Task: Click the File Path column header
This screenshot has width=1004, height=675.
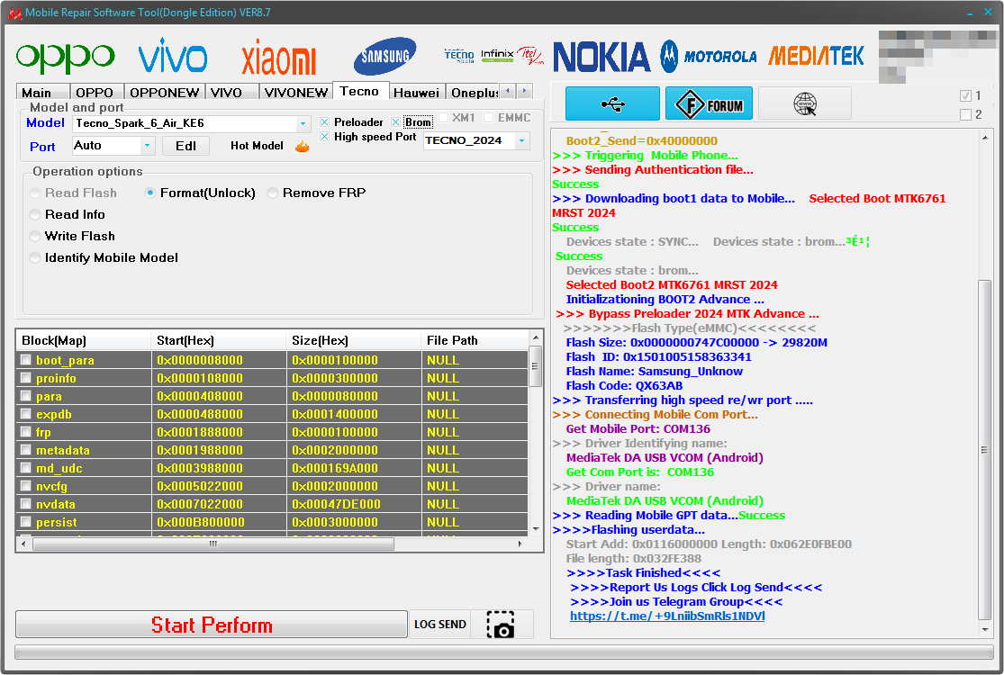Action: point(475,340)
